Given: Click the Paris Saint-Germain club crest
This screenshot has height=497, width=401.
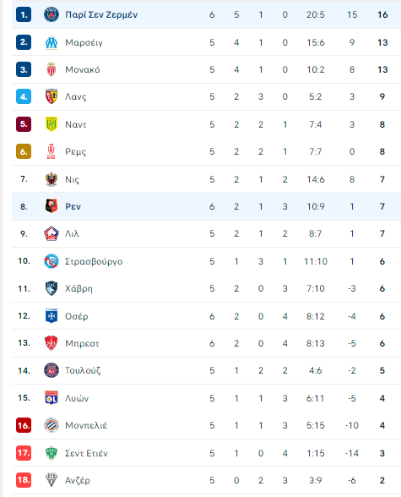Looking at the screenshot, I should 51,14.
